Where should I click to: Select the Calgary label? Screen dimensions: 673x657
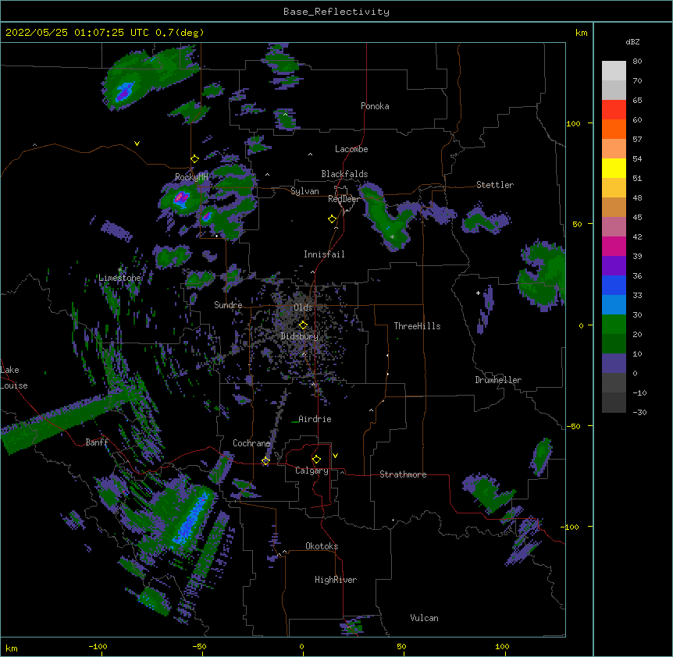[x=312, y=471]
